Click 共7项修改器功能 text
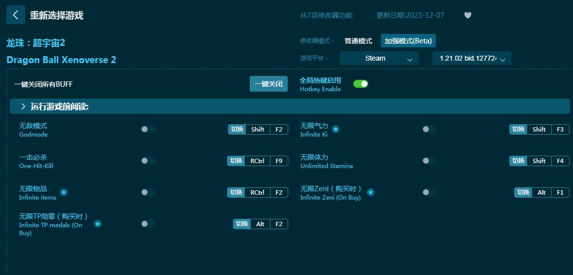 (326, 15)
